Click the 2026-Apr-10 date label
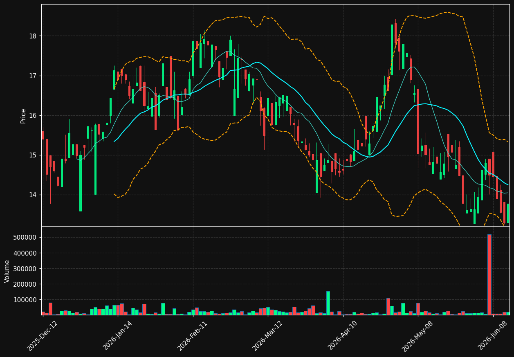514x357 pixels. [x=342, y=336]
